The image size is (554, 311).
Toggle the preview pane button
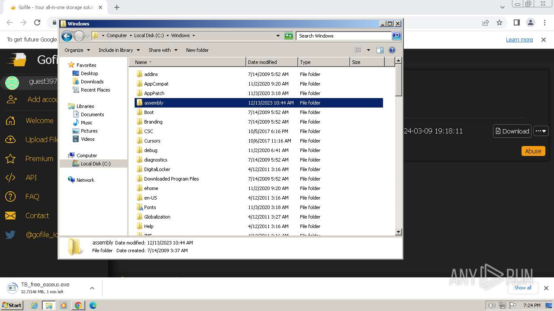pos(380,50)
